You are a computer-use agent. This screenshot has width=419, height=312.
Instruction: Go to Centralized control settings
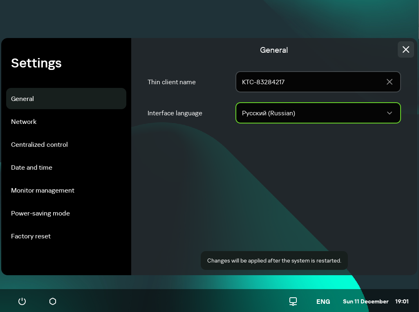coord(39,144)
